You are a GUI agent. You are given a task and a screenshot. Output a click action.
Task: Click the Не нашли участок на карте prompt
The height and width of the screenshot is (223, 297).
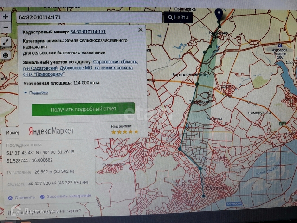[45, 211]
